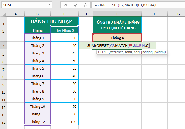Select all cells with the corner triangle
Image resolution: width=185 pixels, height=129 pixels.
[4, 14]
